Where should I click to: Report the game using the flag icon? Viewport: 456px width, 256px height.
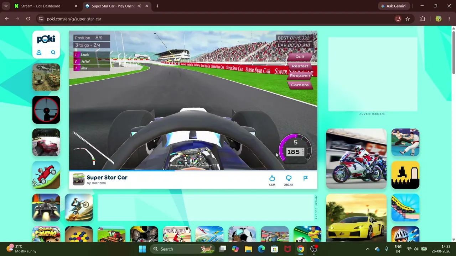point(305,178)
